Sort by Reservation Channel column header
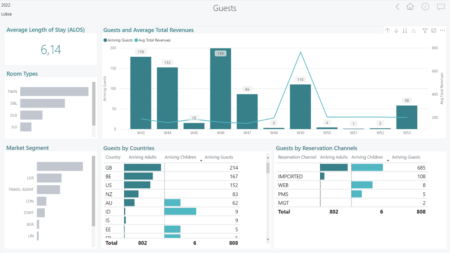The width and height of the screenshot is (450, 253). point(297,157)
